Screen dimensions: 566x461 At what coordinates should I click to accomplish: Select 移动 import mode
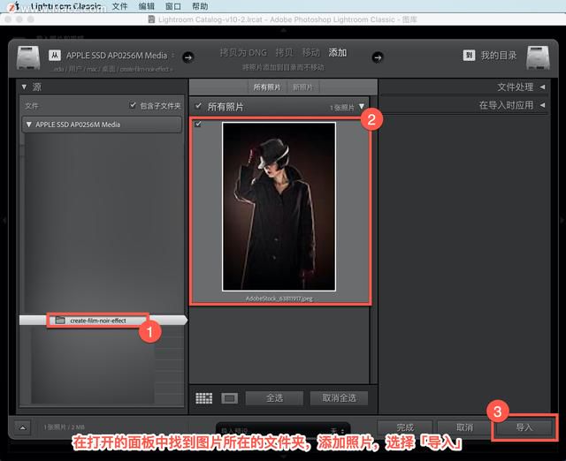click(310, 53)
